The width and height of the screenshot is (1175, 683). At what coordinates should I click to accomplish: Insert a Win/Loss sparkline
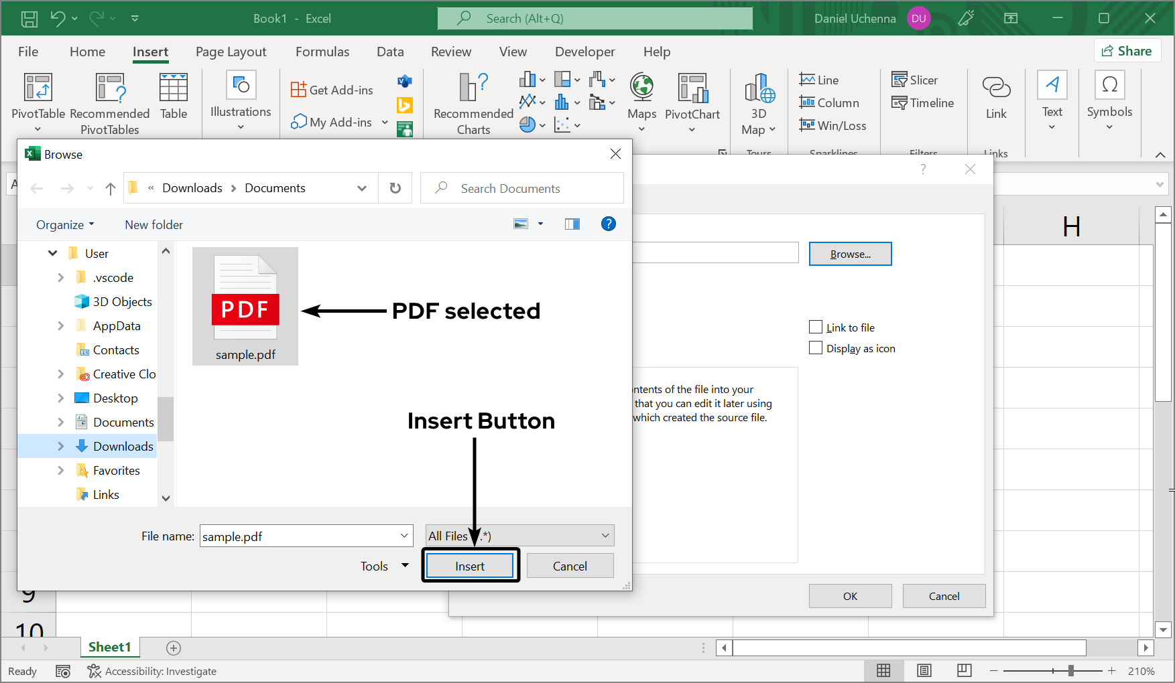[832, 125]
